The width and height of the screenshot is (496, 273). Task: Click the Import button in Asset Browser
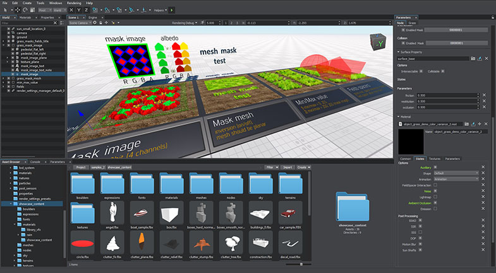pos(287,167)
